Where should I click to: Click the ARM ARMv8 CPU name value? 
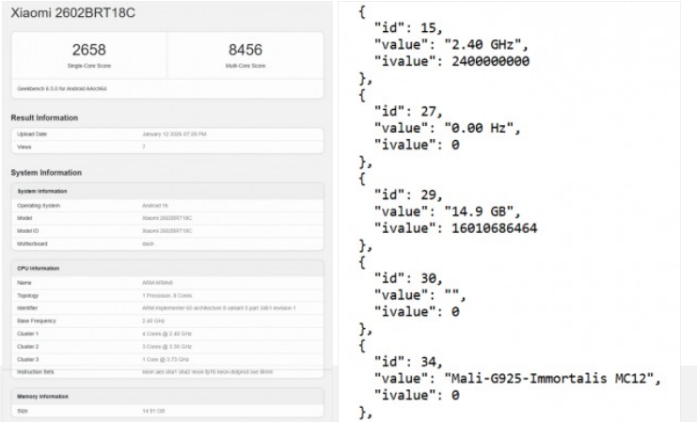(x=158, y=282)
